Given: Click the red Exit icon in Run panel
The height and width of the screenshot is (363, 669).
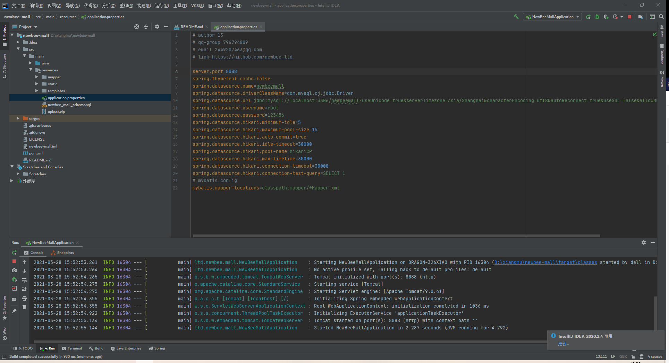Looking at the screenshot, I should pos(14,288).
